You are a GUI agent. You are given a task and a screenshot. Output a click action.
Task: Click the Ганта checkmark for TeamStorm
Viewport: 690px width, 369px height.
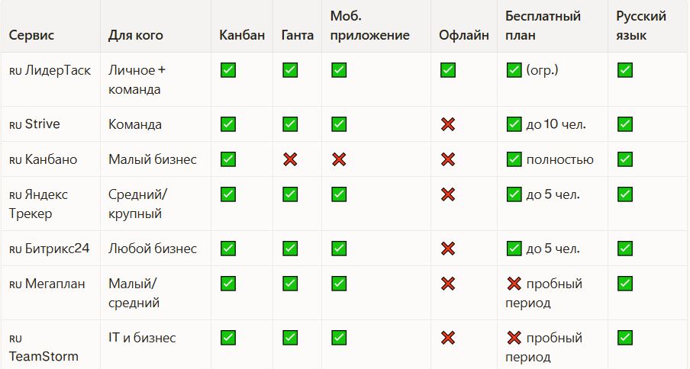pos(290,337)
